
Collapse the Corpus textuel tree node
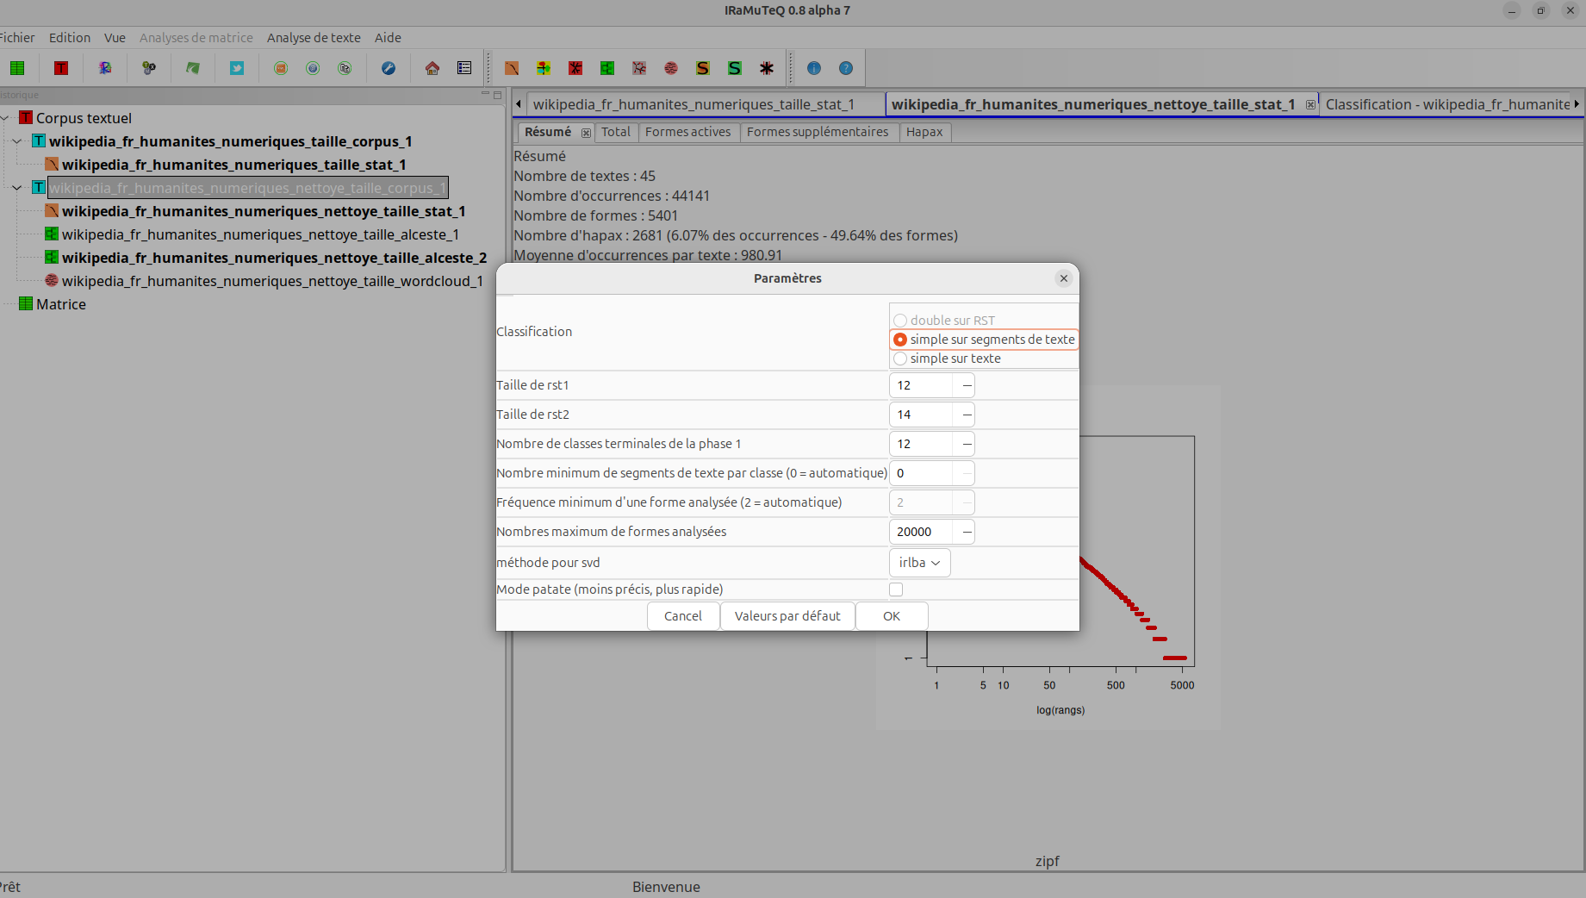5,118
